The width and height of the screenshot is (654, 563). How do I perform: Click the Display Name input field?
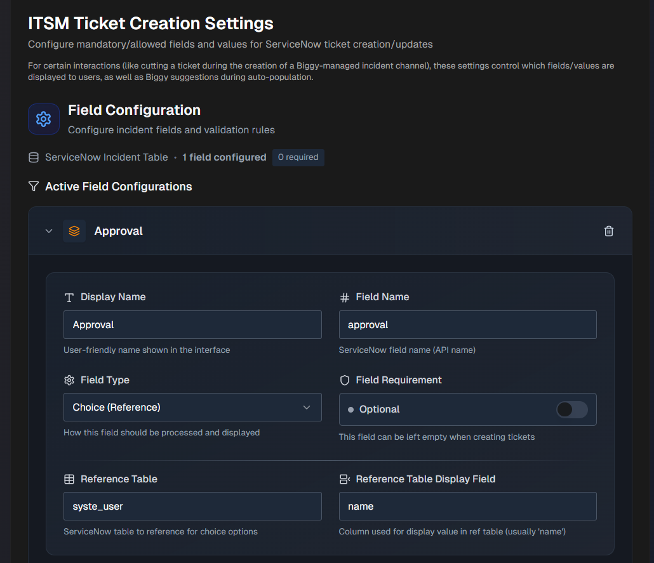pyautogui.click(x=192, y=325)
